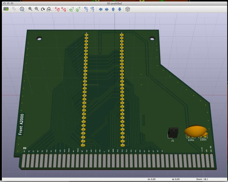This screenshot has width=228, height=182.
Task: Click the fit board to screen icon
Action: point(49,9)
